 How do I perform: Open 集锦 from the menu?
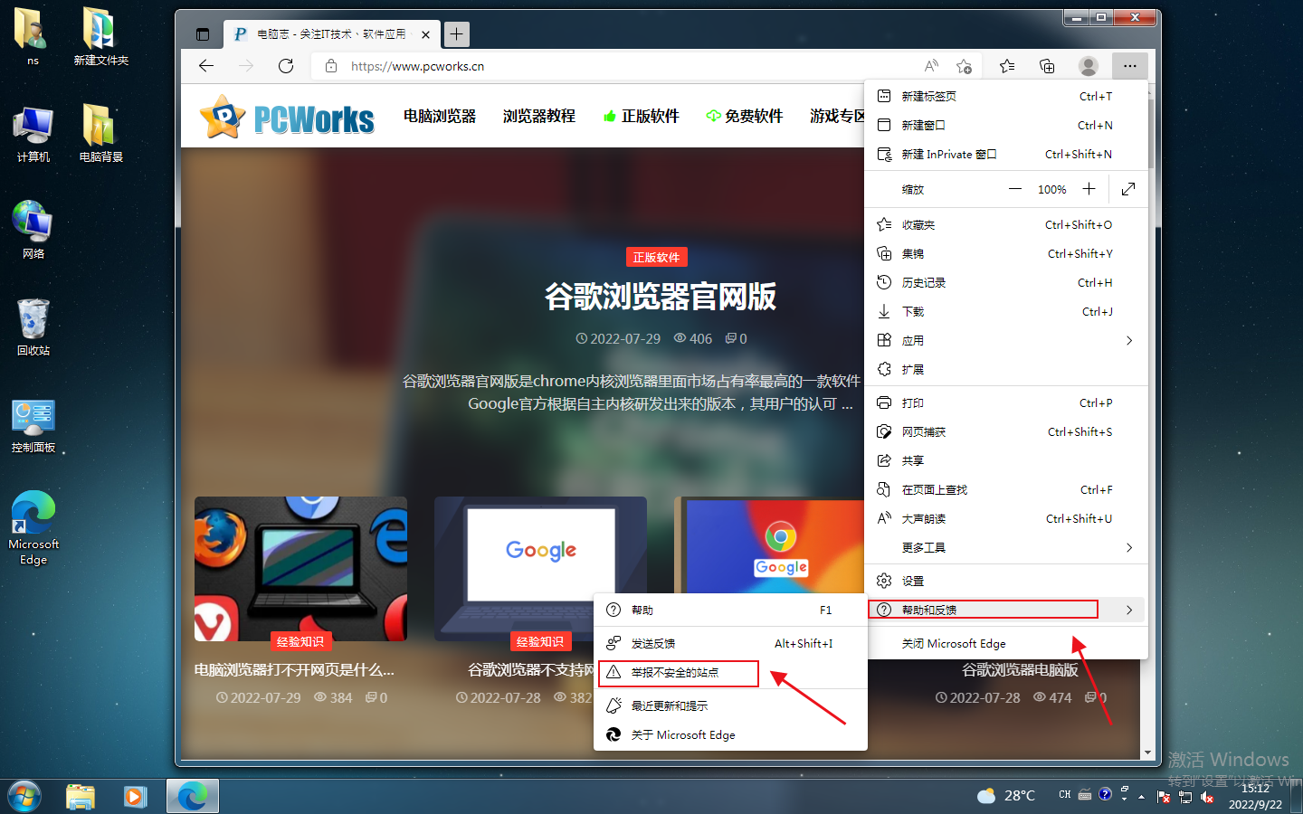1006,253
